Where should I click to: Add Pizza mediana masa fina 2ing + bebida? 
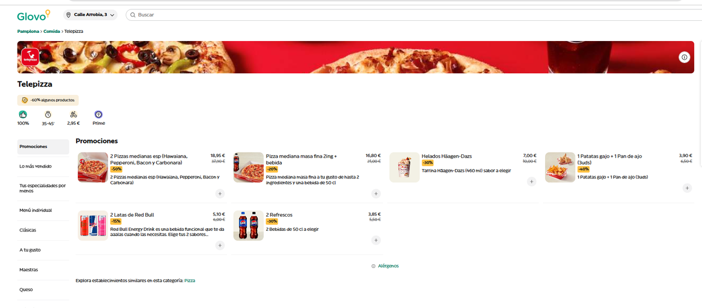[x=376, y=193]
